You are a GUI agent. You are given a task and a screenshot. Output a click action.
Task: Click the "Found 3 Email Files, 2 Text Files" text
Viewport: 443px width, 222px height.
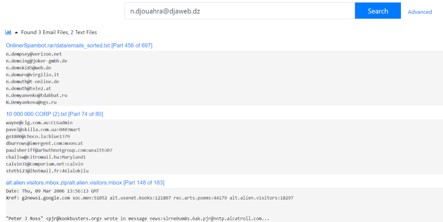[59, 32]
